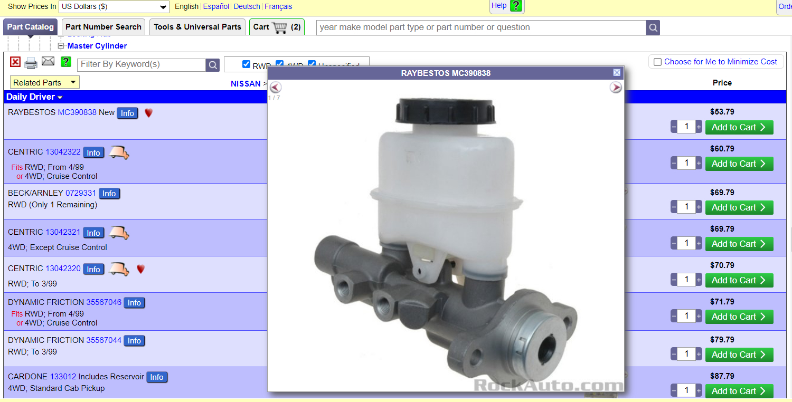
Task: Decrease quantity for the $71.79 part
Action: tap(674, 317)
